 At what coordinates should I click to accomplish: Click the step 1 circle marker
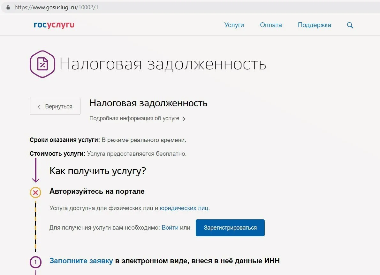coord(35,262)
